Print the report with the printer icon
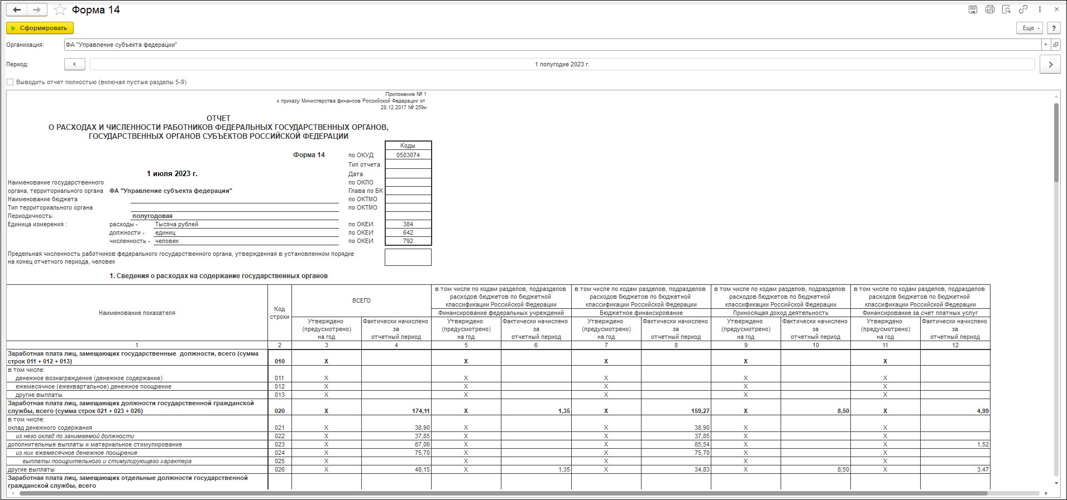The image size is (1067, 500). 989,9
